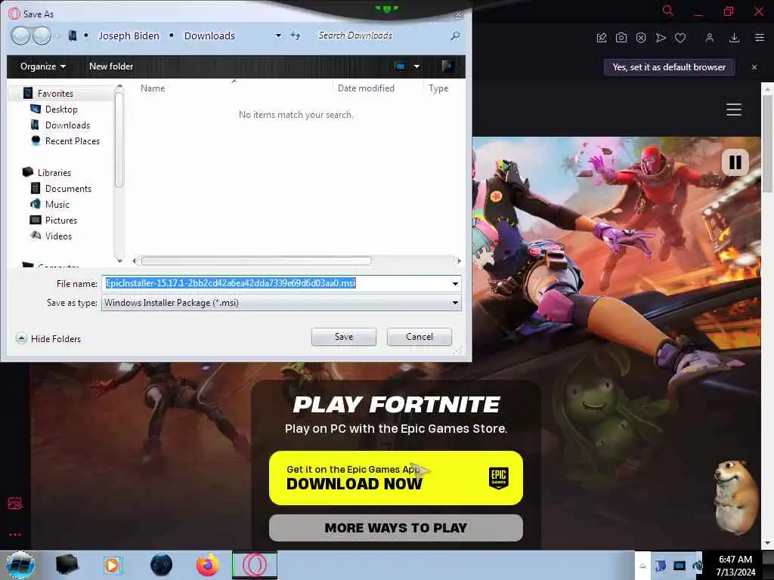Click Downloads in the address path
This screenshot has width=774, height=580.
pyautogui.click(x=209, y=35)
